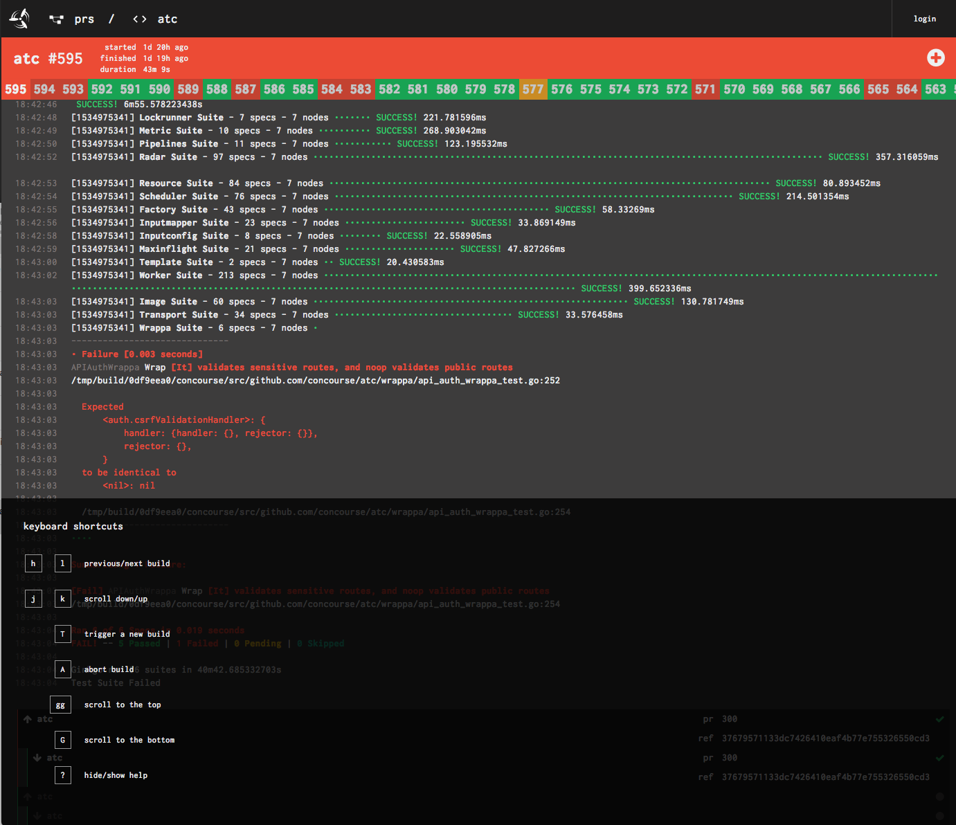Jump to build 563 in history bar
The height and width of the screenshot is (825, 956).
[935, 89]
